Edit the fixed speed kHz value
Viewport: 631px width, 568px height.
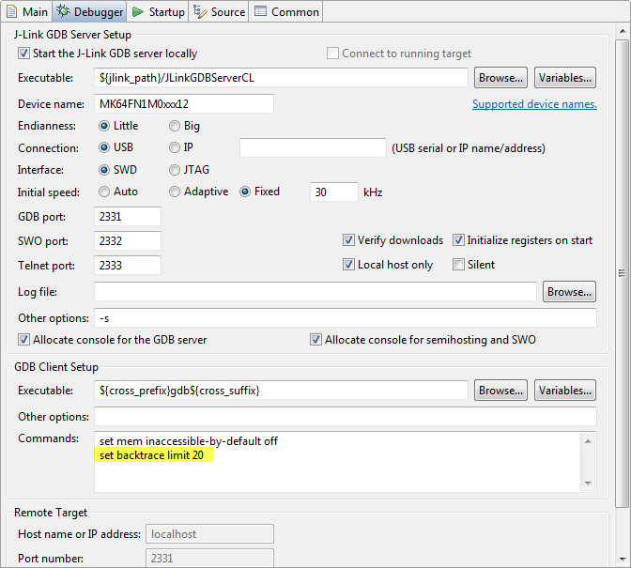tap(334, 192)
